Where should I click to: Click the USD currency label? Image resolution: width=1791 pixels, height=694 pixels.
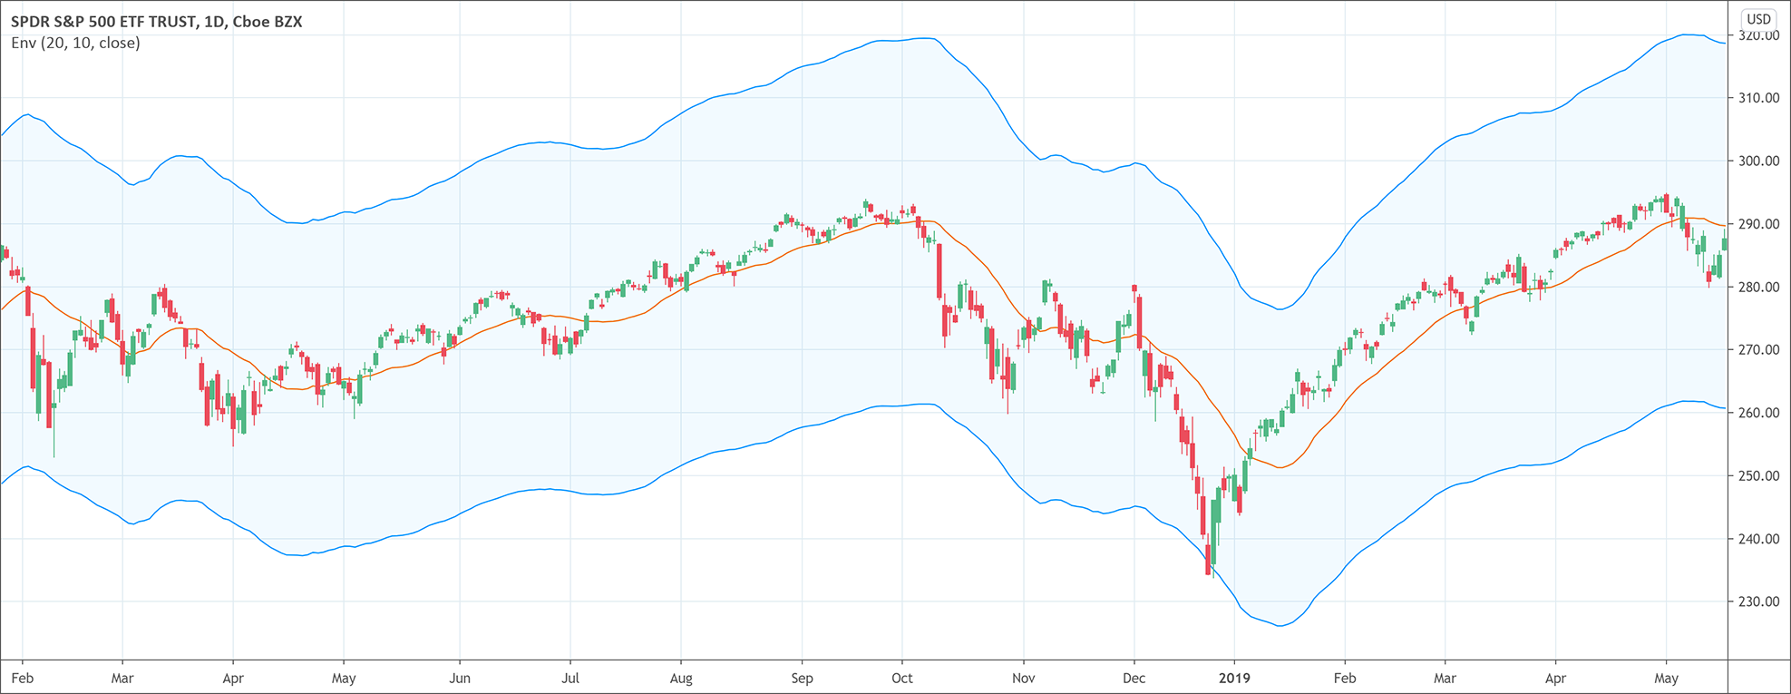click(1758, 18)
